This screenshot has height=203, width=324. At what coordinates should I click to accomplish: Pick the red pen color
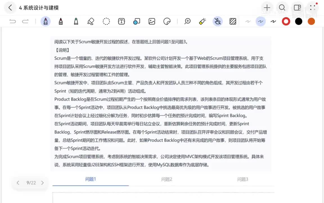[x=286, y=21]
